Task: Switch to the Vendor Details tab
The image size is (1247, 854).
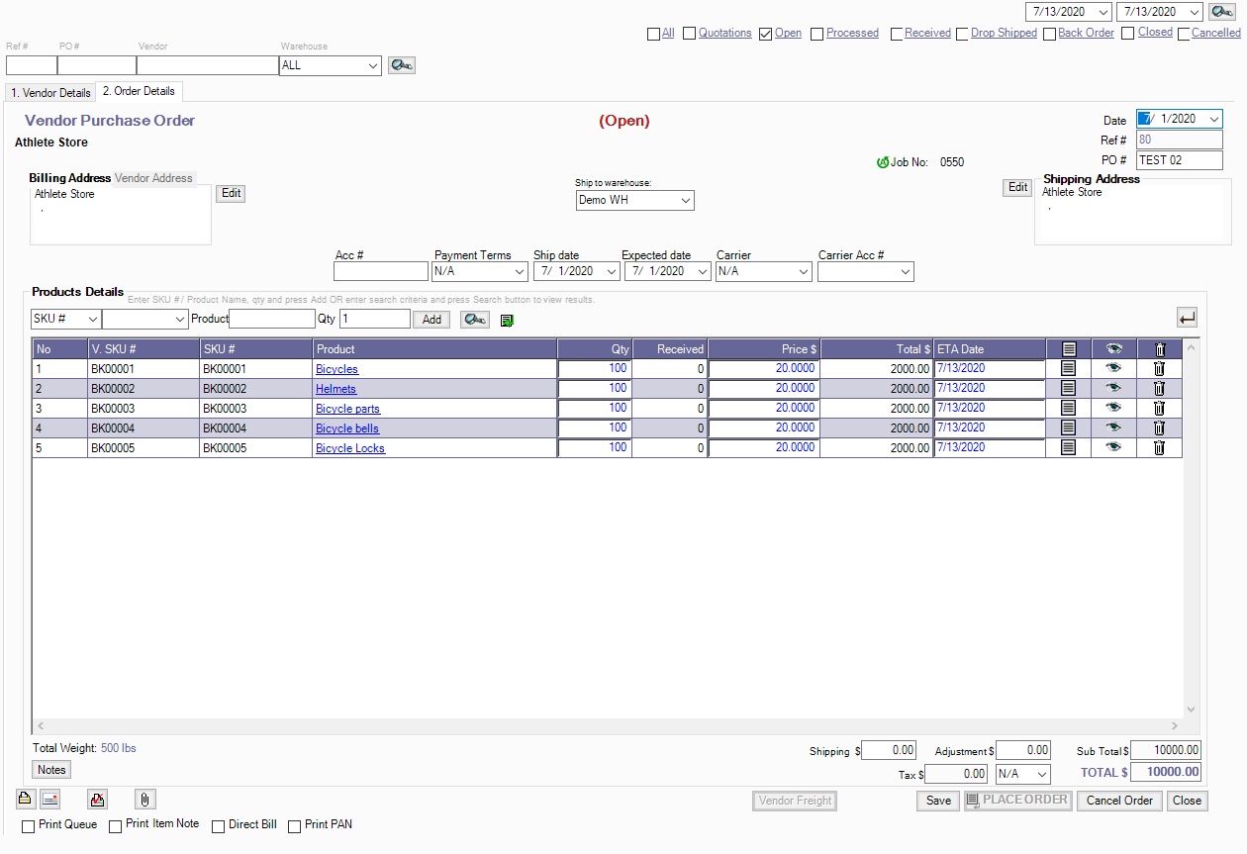Action: click(x=50, y=93)
